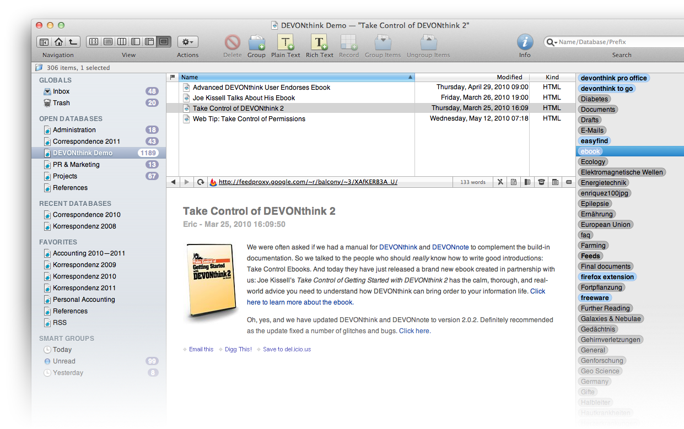Screen dimensions: 684x429
Task: Switch to icon view mode
Action: click(x=94, y=42)
